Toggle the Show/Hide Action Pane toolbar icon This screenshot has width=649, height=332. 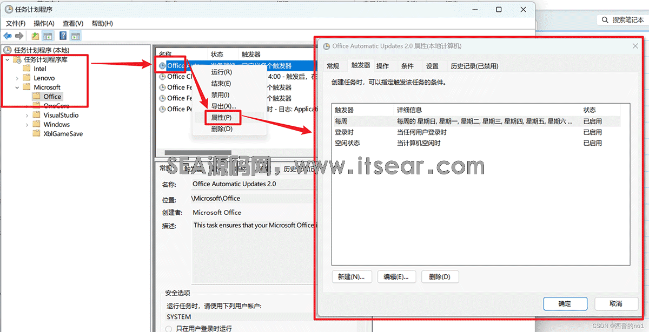[76, 36]
